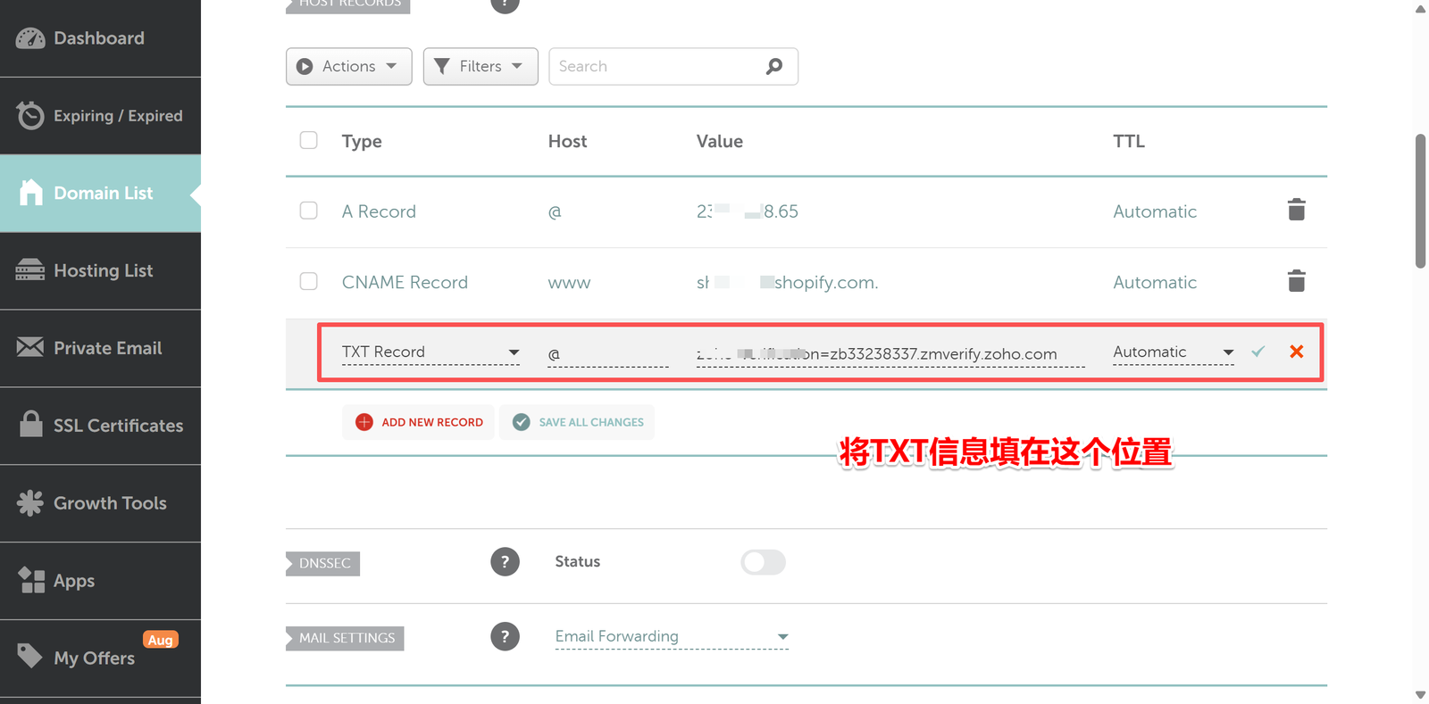This screenshot has height=704, width=1429.
Task: Check the A Record row checkbox
Action: [309, 211]
